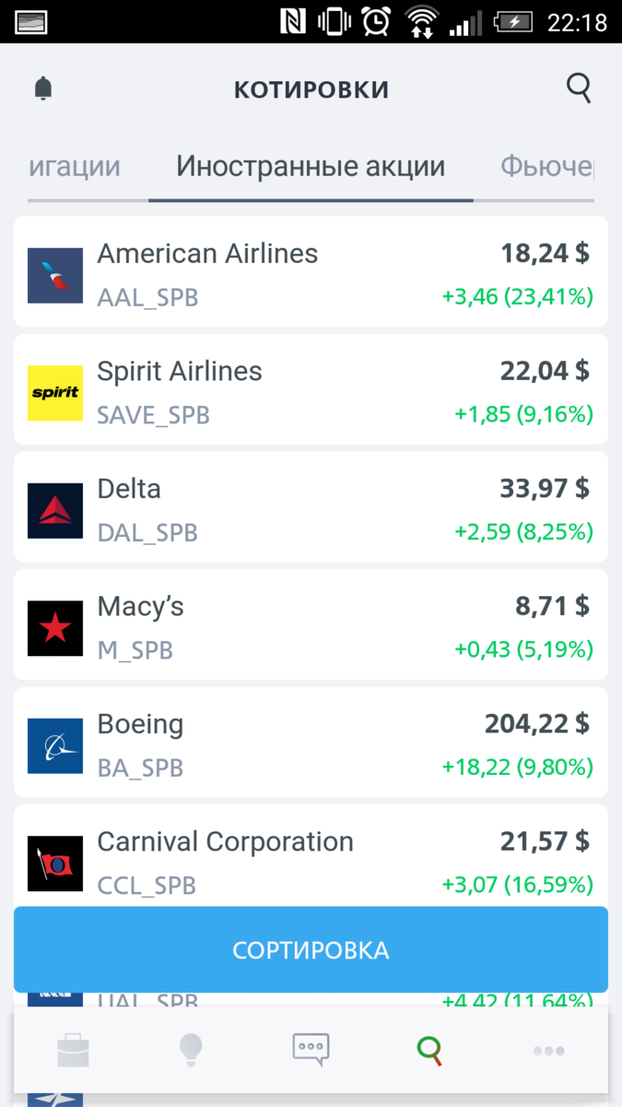Open the ideas lightbulb icon in the bottom bar

pyautogui.click(x=191, y=1050)
